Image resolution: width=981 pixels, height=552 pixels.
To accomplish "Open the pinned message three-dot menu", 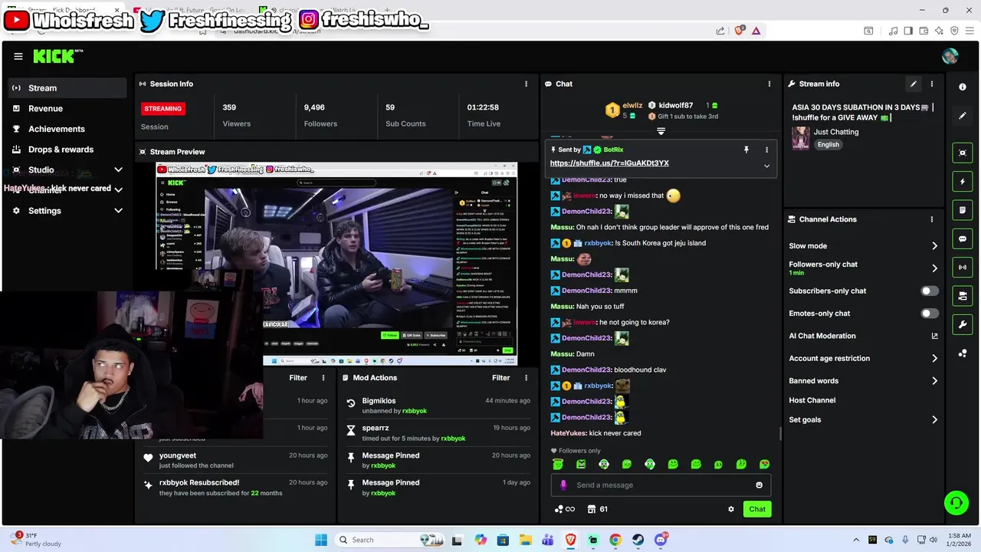I will [x=766, y=149].
